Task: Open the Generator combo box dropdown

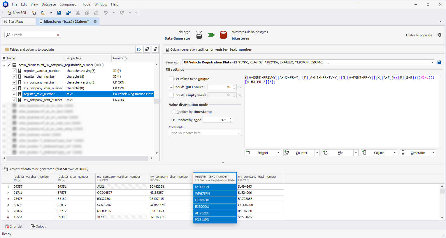Action: 433,62
